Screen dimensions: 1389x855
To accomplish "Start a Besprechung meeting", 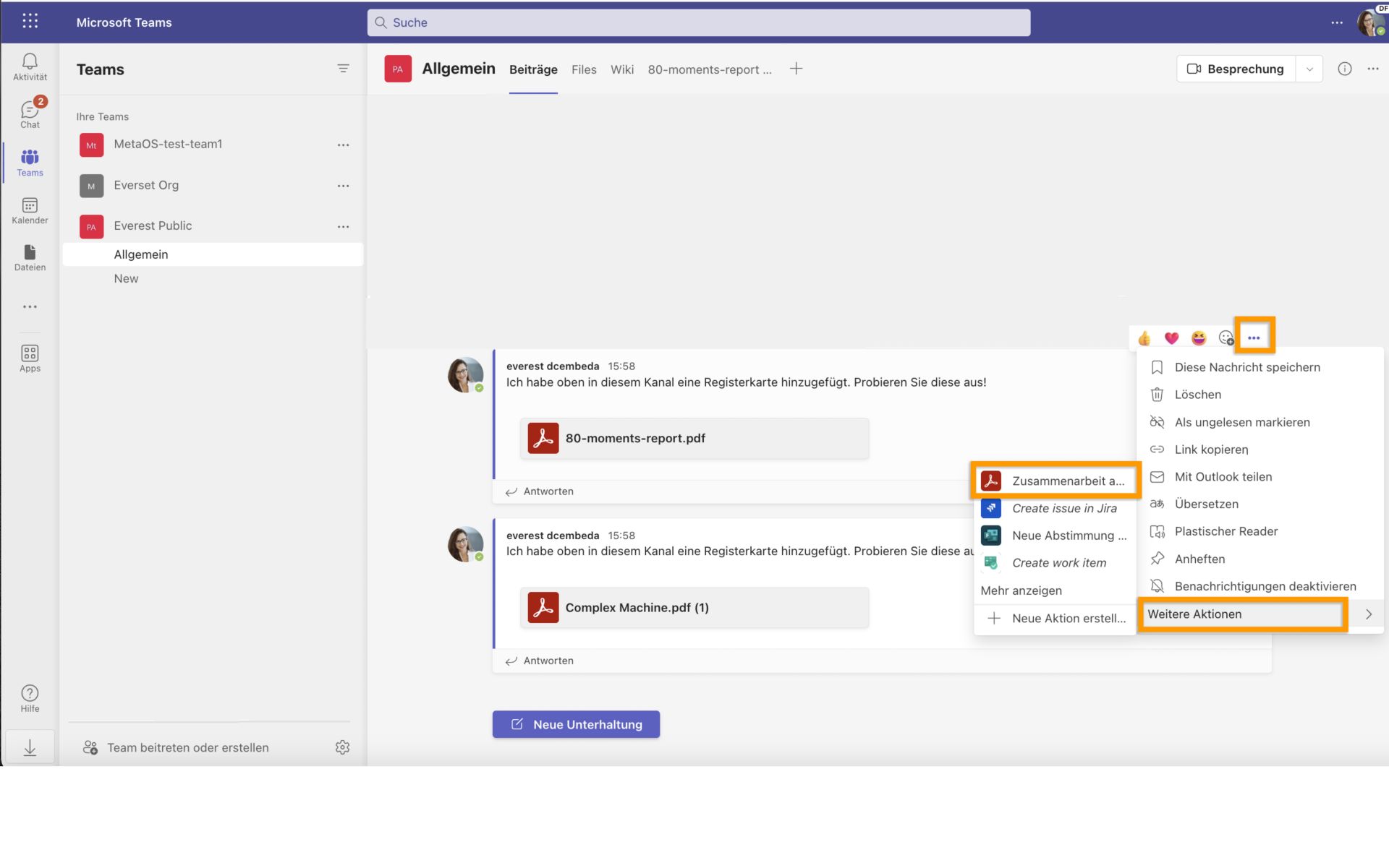I will 1236,69.
